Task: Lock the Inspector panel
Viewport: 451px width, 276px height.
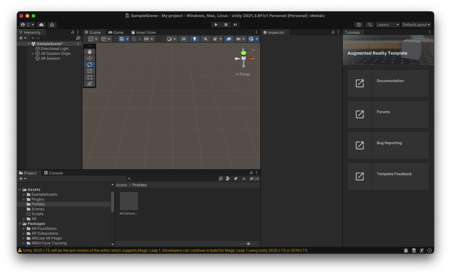Action: click(333, 32)
